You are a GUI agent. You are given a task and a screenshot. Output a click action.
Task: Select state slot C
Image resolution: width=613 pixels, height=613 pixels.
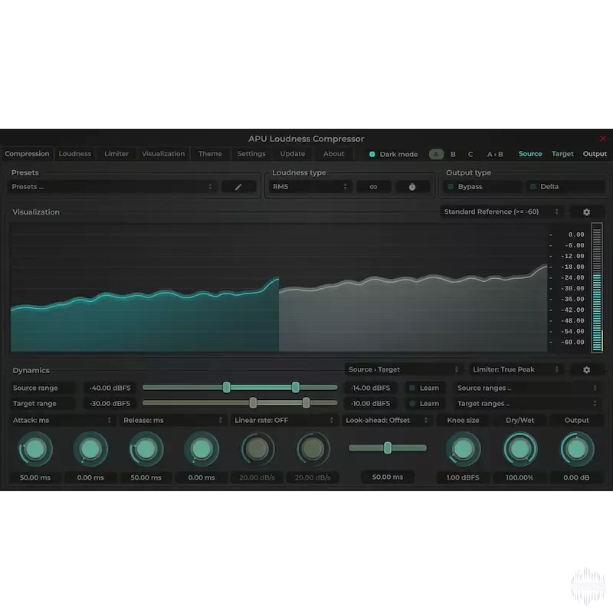pos(470,154)
